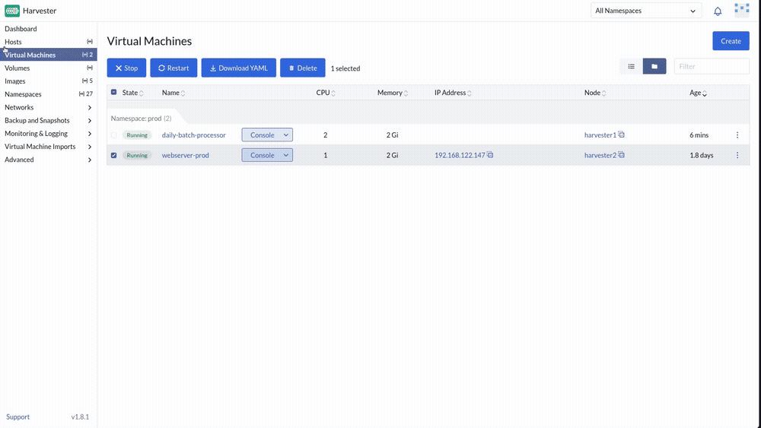The width and height of the screenshot is (761, 428).
Task: Click Running badge of daily-batch-processor
Action: click(137, 135)
